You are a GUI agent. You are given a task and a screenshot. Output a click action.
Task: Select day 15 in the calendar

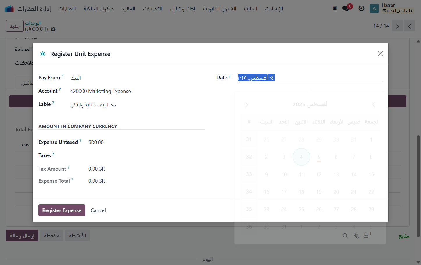(371, 174)
